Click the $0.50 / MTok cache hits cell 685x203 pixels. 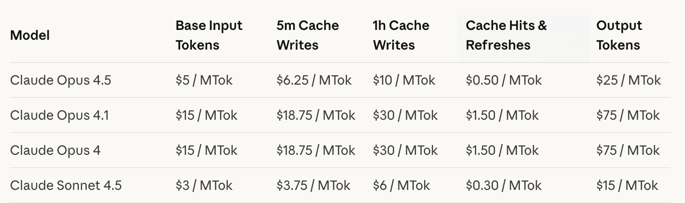(x=503, y=80)
